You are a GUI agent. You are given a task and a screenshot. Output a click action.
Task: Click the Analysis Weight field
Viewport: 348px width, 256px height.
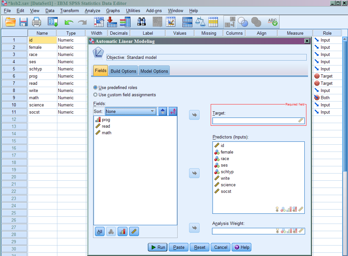tap(258, 231)
